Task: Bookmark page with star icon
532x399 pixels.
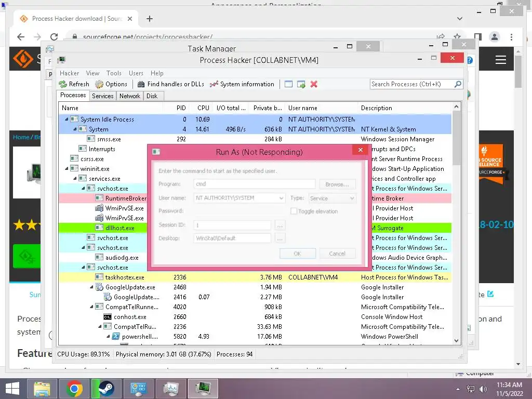Action: pos(457,36)
